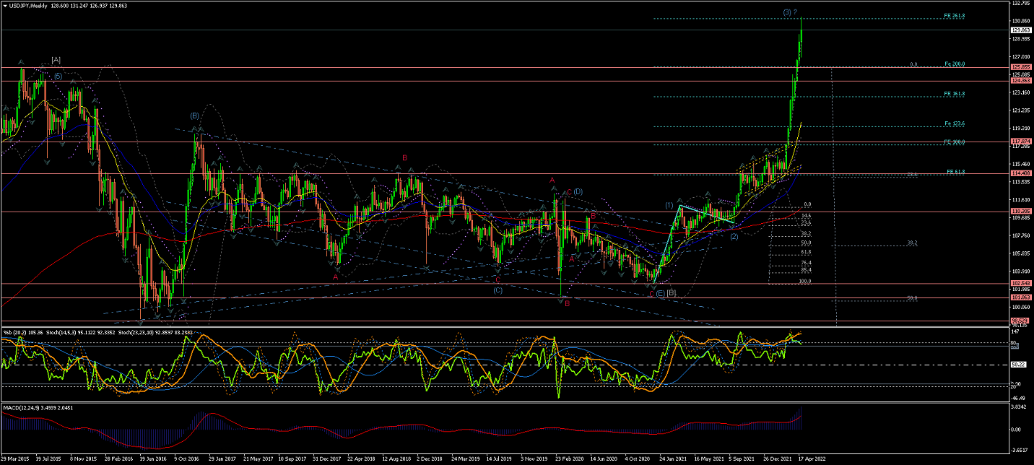Click the FE 161.8 Fibonacci level label
This screenshot has width=1034, height=465.
click(955, 94)
